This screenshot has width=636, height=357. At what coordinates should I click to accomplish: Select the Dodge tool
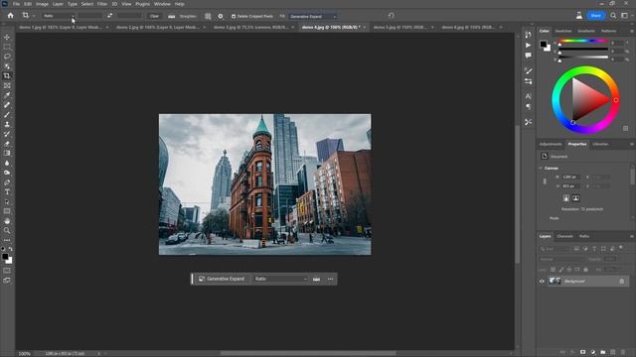point(7,173)
